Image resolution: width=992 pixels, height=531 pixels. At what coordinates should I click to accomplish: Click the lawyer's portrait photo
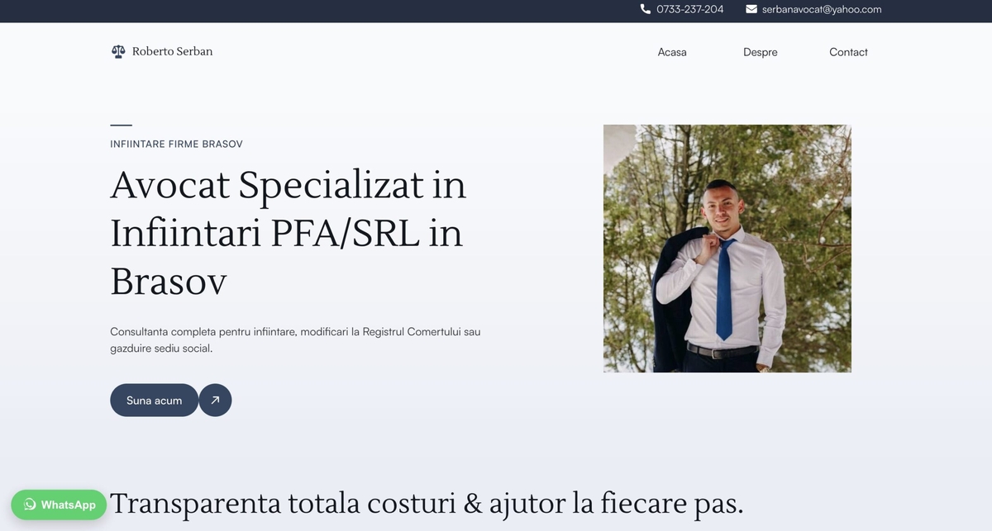[727, 249]
